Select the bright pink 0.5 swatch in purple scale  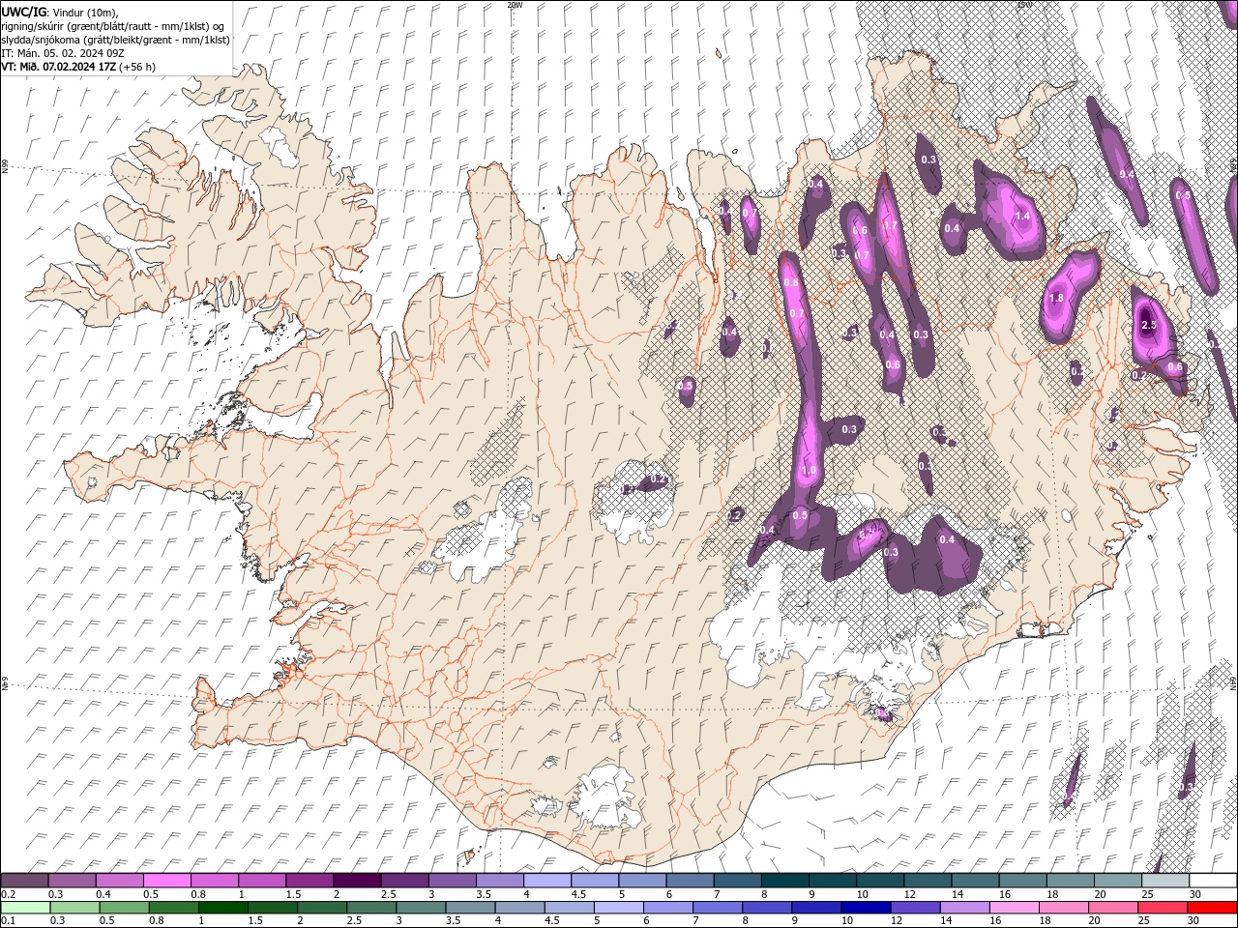pos(166,880)
